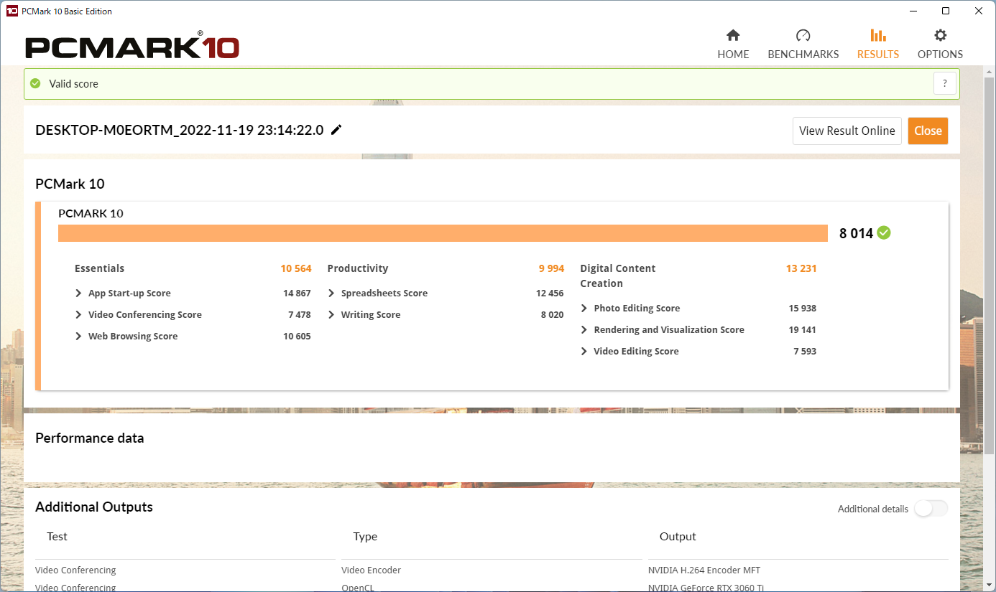Expand the Spreadsheets Score row
Viewport: 996px width, 592px height.
click(446, 293)
